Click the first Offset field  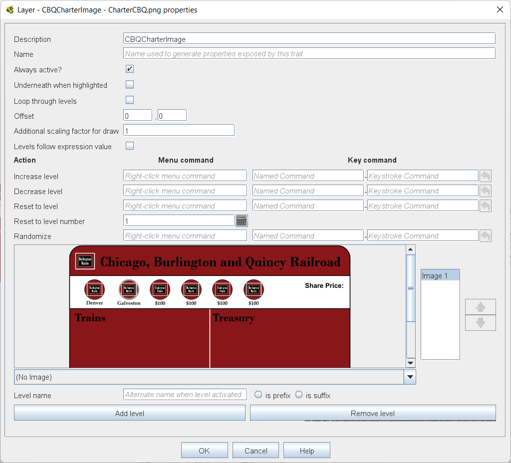pos(138,116)
